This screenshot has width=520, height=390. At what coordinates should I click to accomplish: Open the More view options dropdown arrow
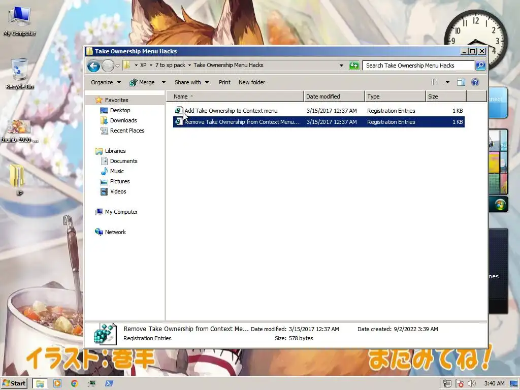tap(447, 82)
